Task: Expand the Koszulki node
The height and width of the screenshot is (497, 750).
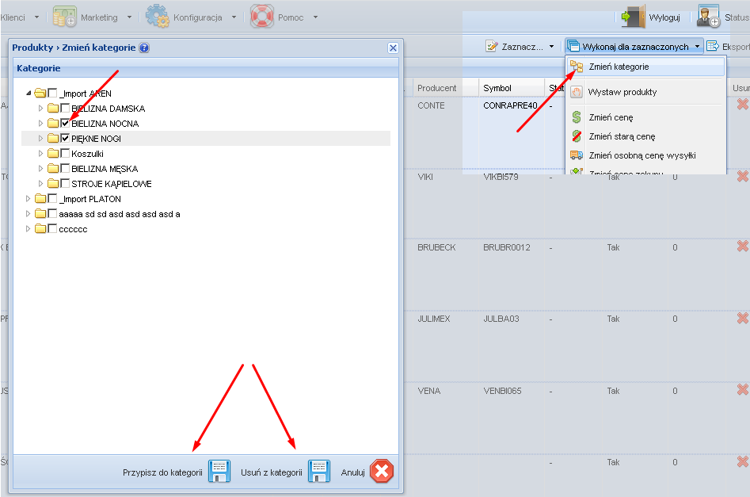Action: click(40, 153)
